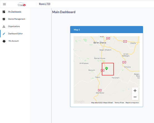Click the Be'er Sheva label on map
The width and height of the screenshot is (154, 123).
pyautogui.click(x=100, y=43)
